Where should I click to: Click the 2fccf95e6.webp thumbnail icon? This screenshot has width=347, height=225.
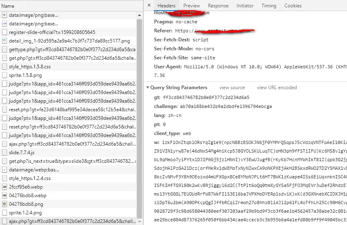coord(5,187)
